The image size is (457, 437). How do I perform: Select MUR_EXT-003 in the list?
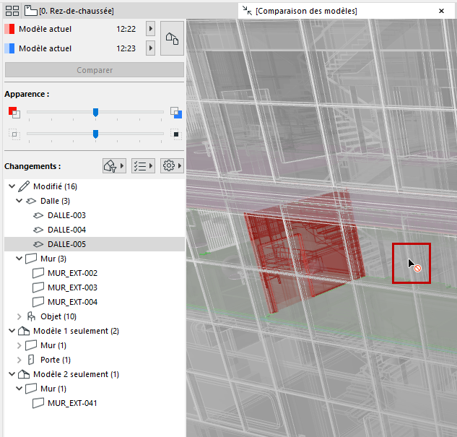(x=95, y=287)
